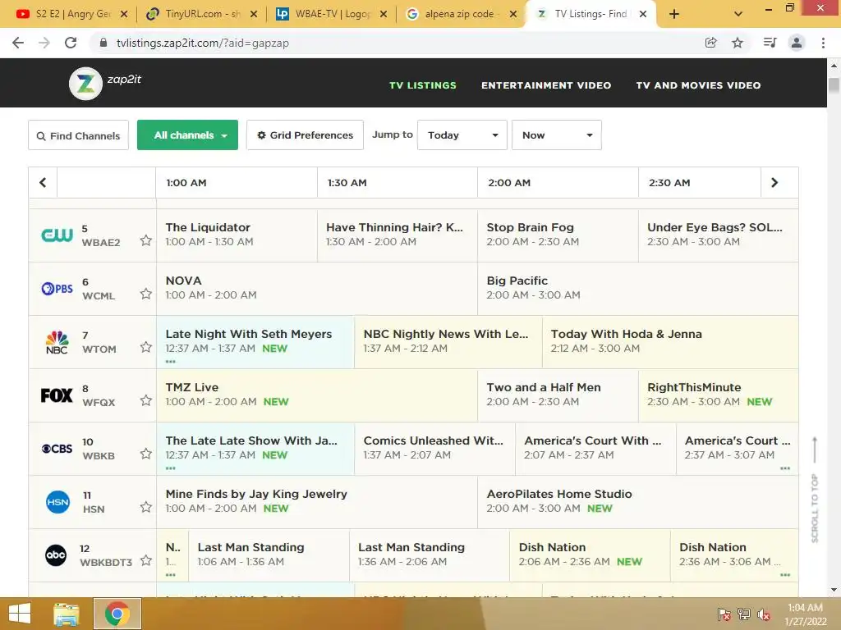Open Stop Brain Fog listing
This screenshot has width=841, height=630.
[558, 235]
